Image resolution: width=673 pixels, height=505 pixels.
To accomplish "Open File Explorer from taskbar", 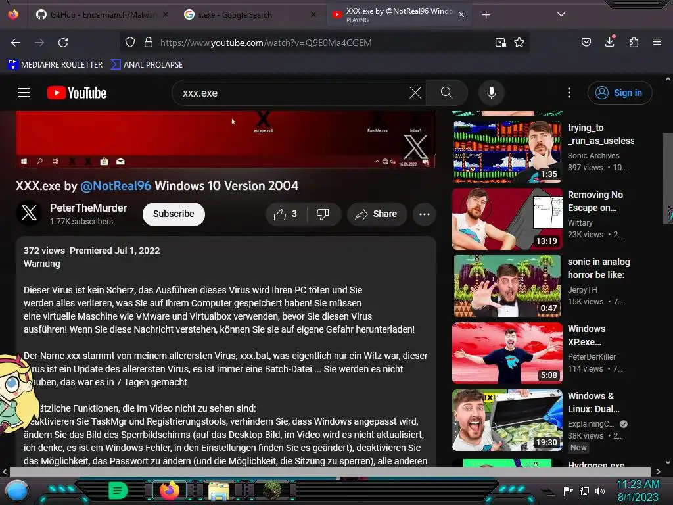I will (x=219, y=491).
